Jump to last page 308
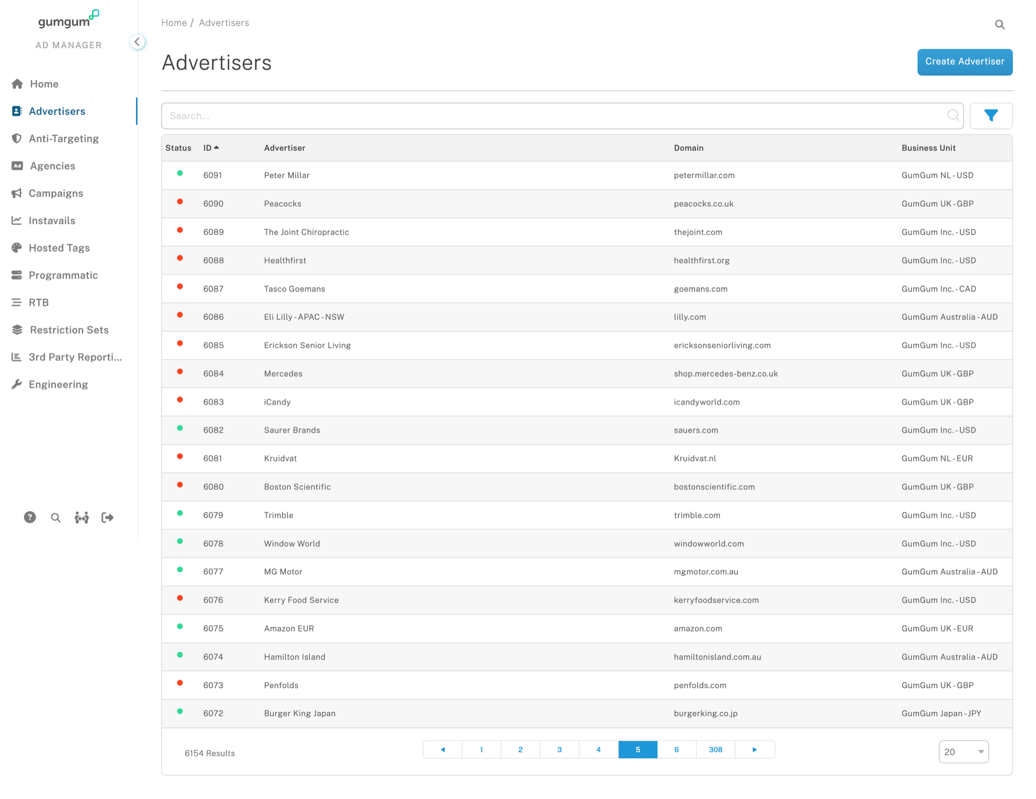 point(715,749)
